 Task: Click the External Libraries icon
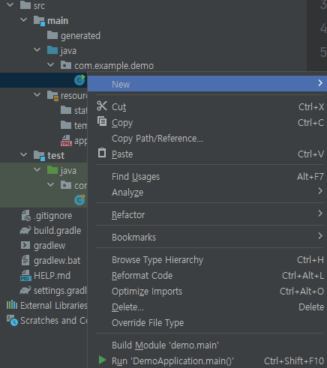tap(12, 305)
